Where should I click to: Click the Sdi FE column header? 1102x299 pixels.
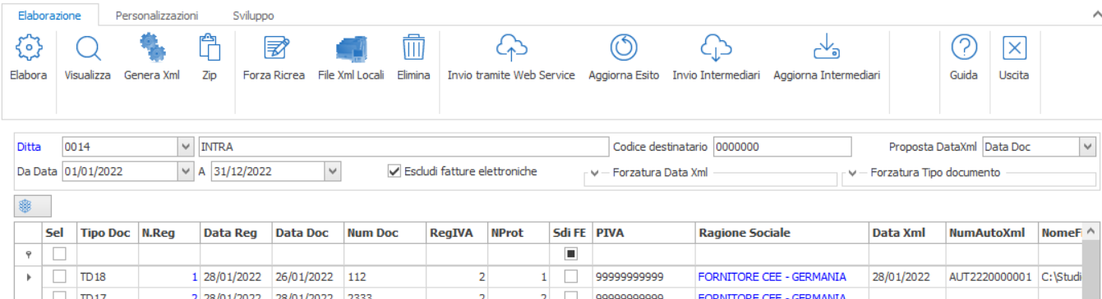tap(570, 233)
